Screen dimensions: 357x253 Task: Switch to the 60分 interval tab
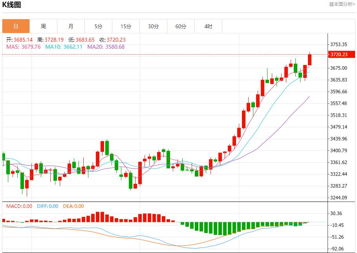coord(181,26)
